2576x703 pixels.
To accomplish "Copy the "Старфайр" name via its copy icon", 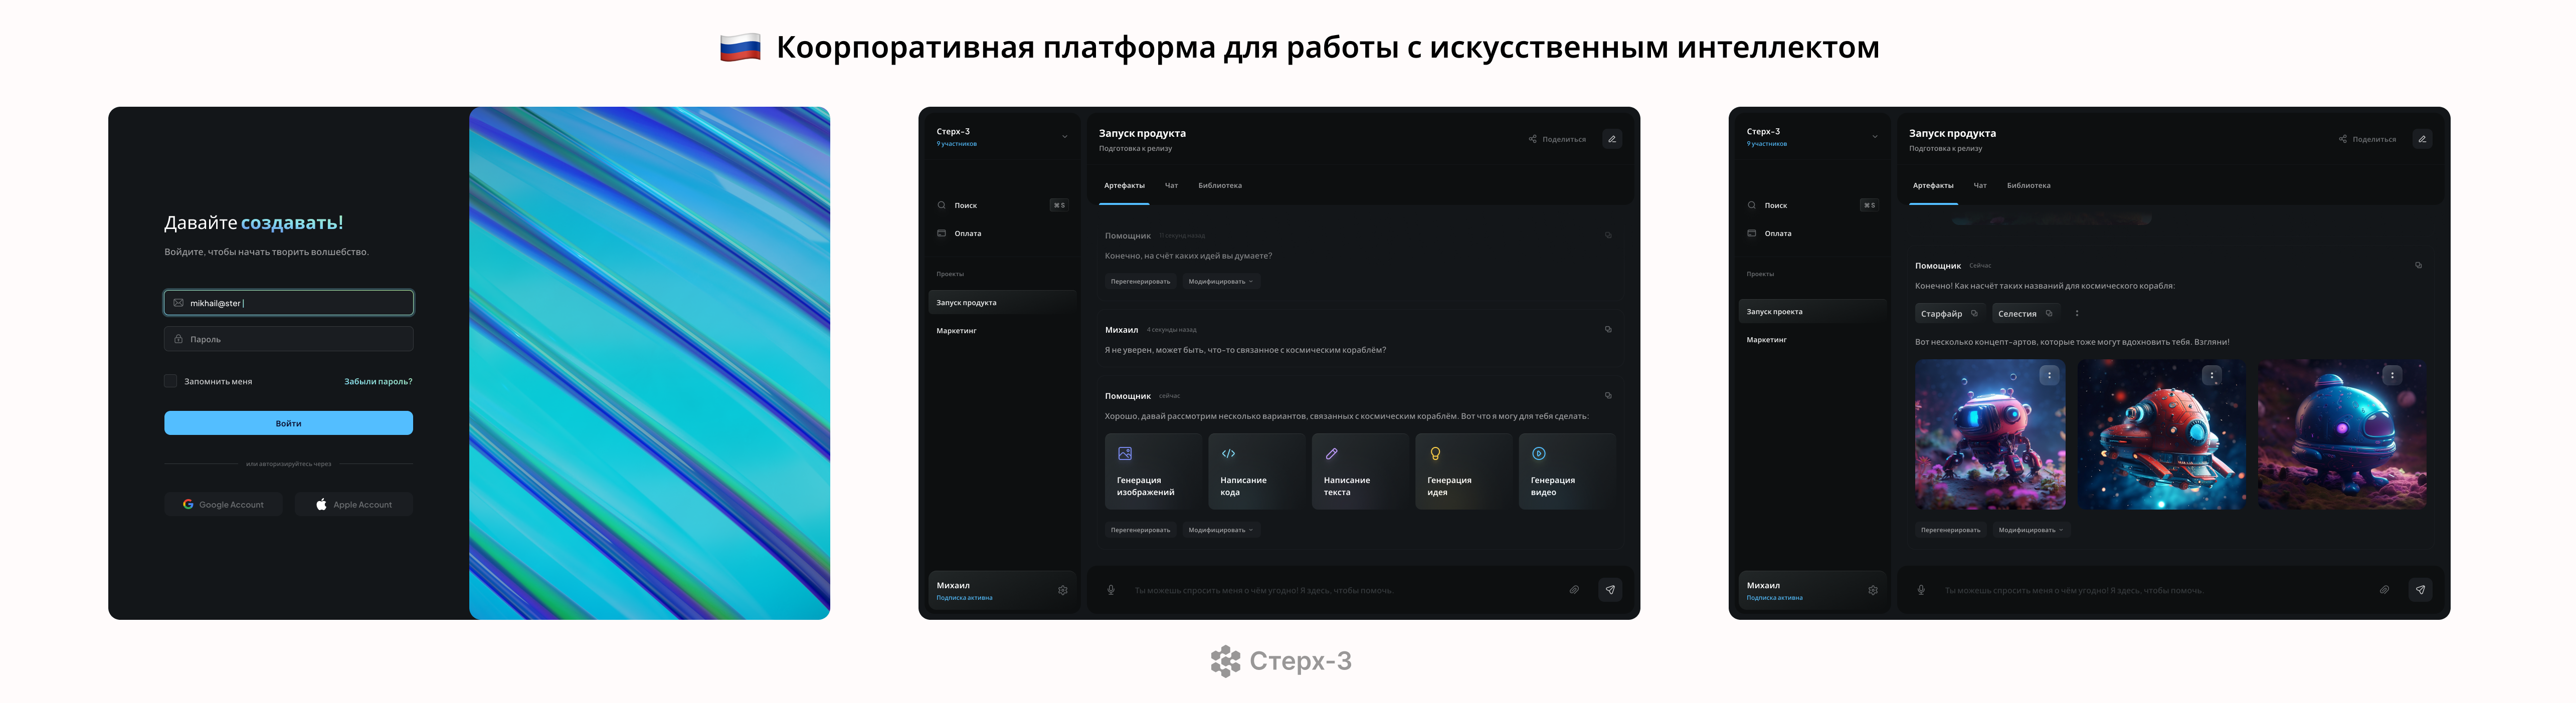I will [1976, 313].
